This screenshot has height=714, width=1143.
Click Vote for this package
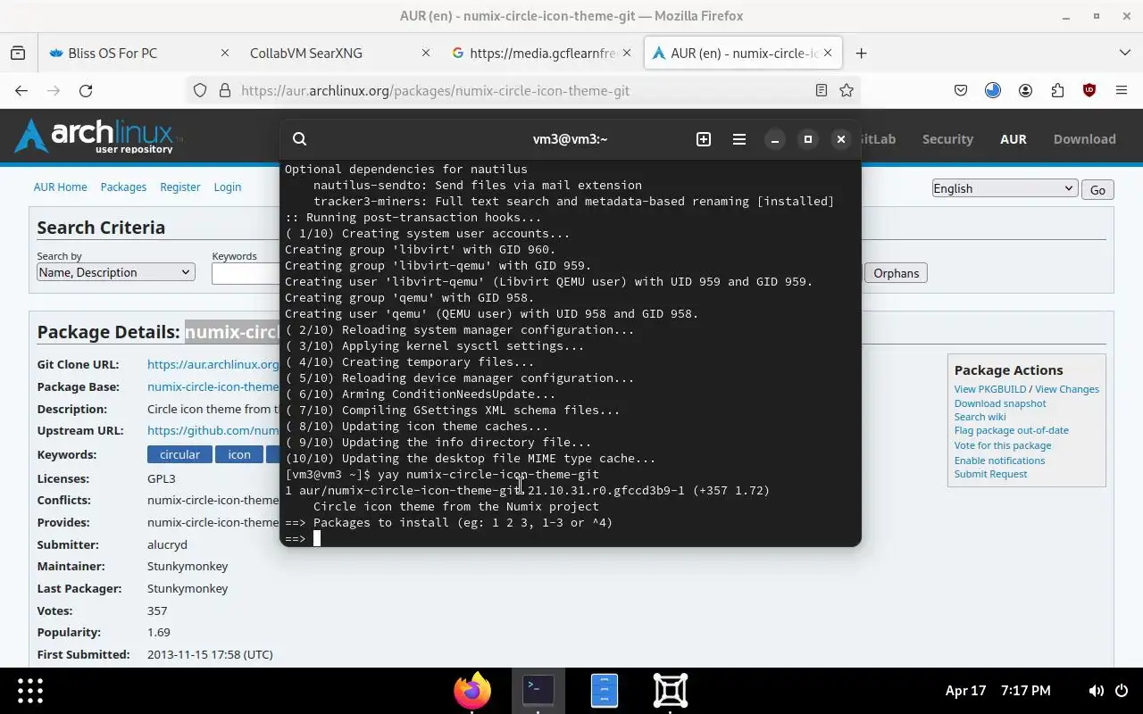(1003, 445)
